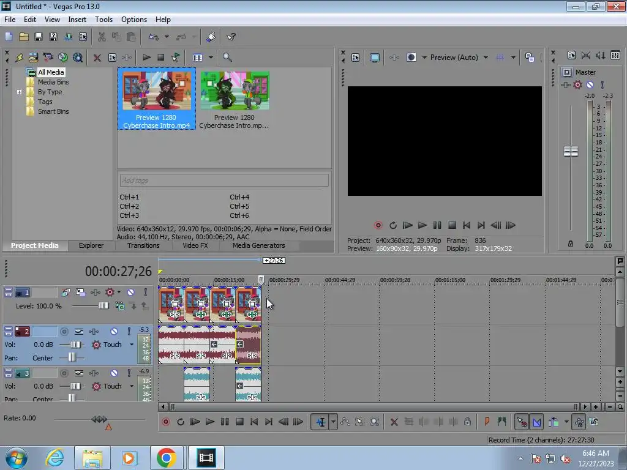Screen dimensions: 627x470
Task: Toggle Enable Snapping in timeline toolbar
Action: (x=522, y=422)
